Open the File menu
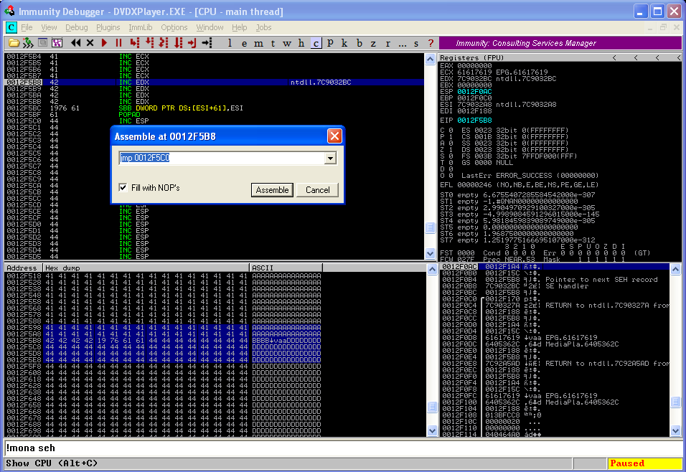The width and height of the screenshot is (686, 472). 27,27
